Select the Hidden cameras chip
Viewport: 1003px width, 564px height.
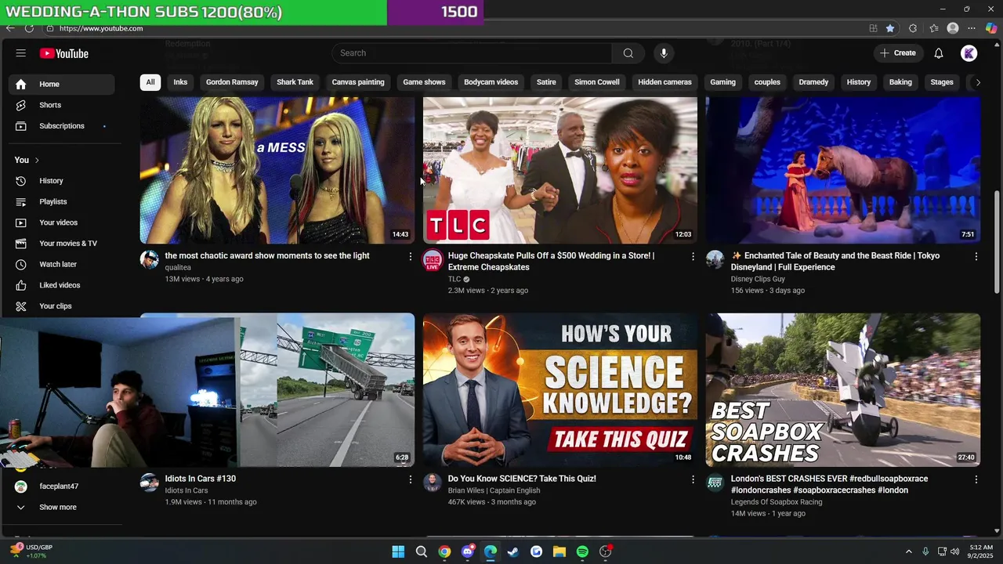pos(664,82)
